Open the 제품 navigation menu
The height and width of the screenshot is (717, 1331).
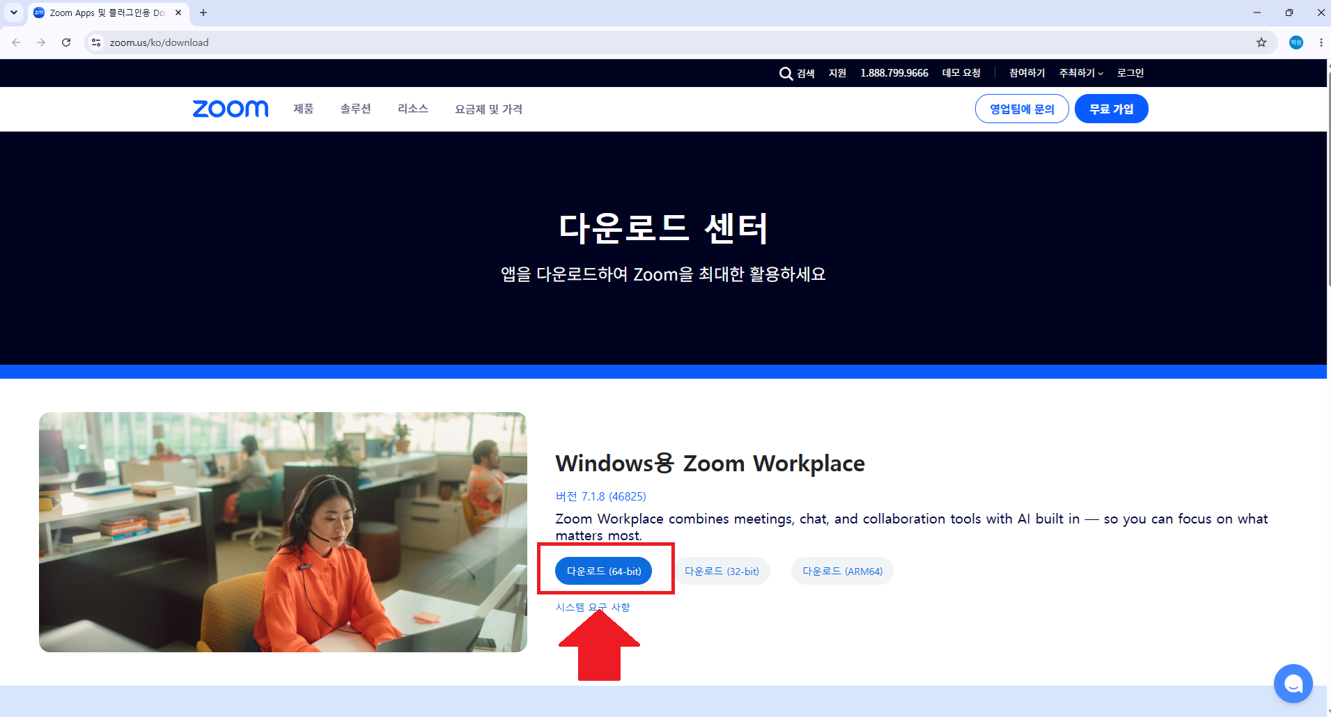point(303,109)
